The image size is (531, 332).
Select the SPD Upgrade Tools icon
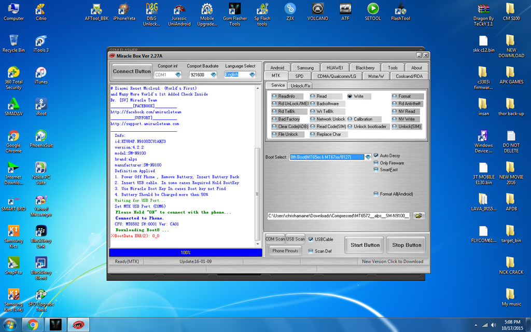pyautogui.click(x=41, y=300)
